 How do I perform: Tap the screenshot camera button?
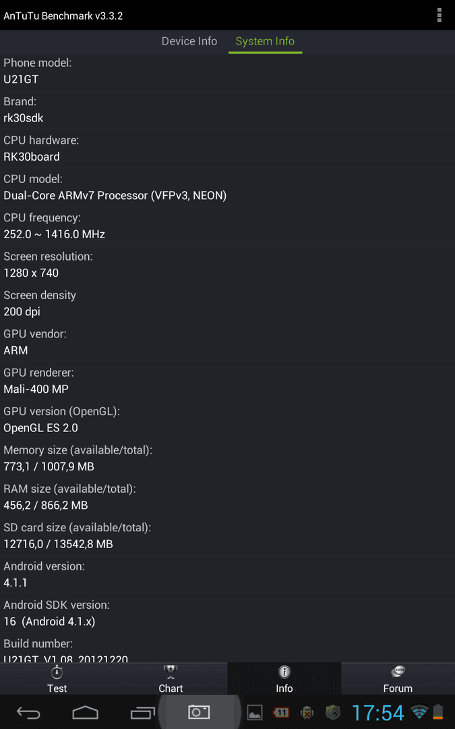tap(199, 712)
